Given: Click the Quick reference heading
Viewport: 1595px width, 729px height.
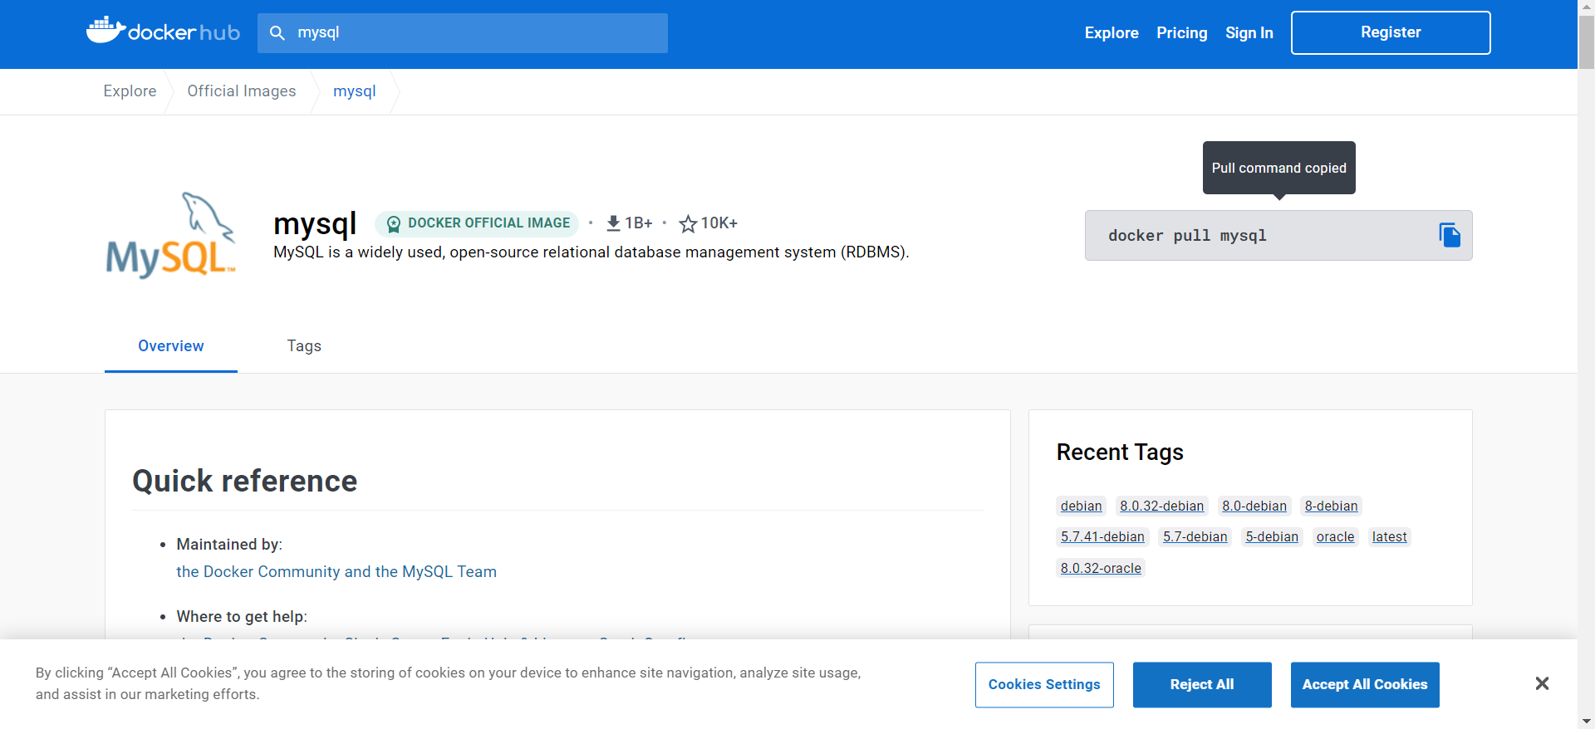Looking at the screenshot, I should coord(245,481).
